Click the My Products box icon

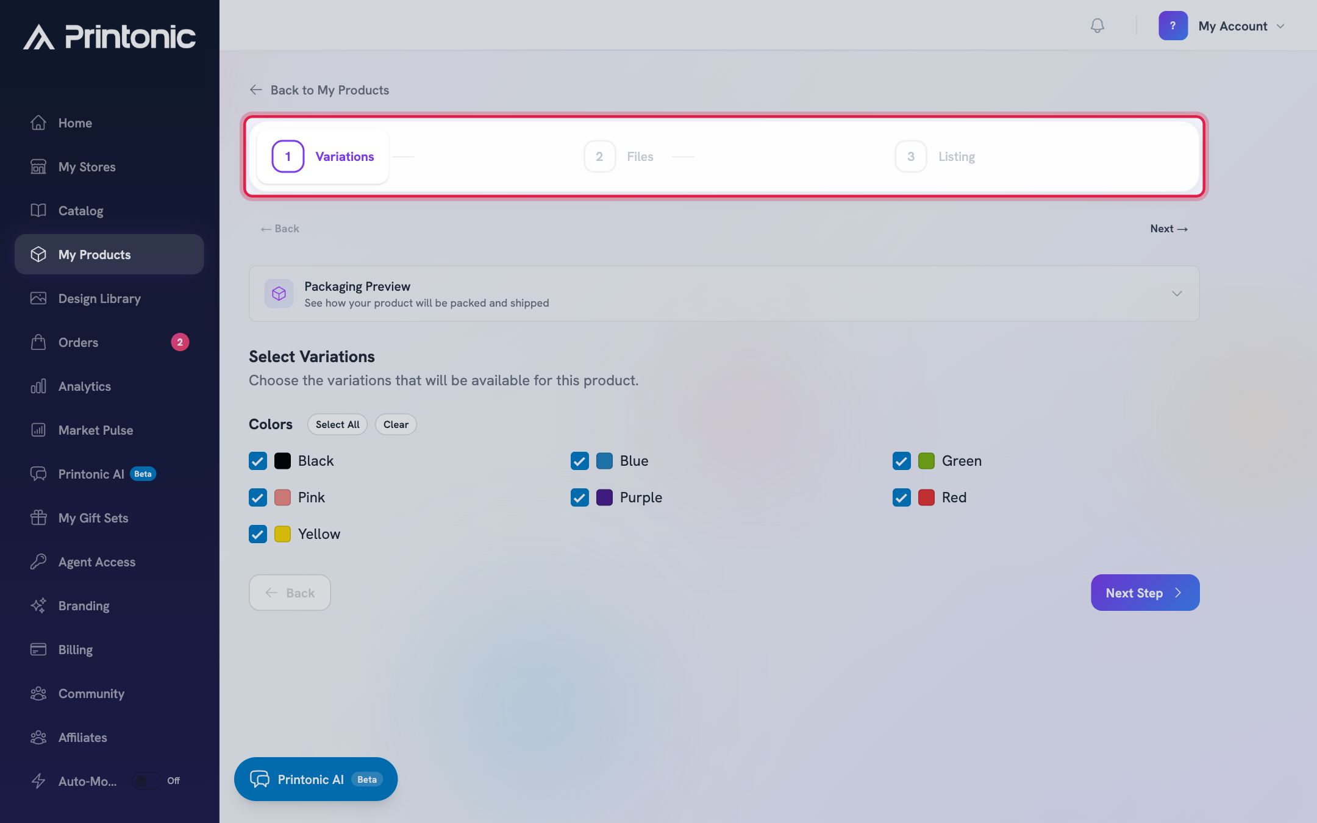[38, 254]
